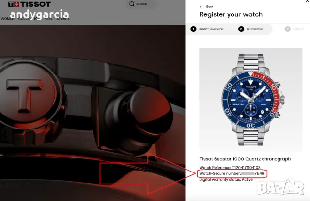Click Tissot Seastar 1000 Quartz chronograph title
Viewport: 310px width, 201px height.
245,159
